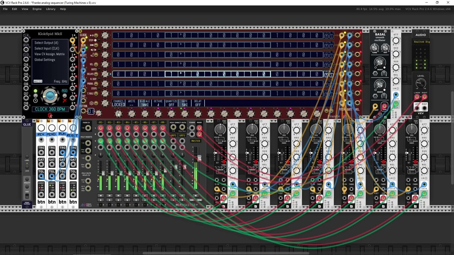This screenshot has width=454, height=255.
Task: Click the mixer track 01 pan knob
Action: [x=101, y=155]
